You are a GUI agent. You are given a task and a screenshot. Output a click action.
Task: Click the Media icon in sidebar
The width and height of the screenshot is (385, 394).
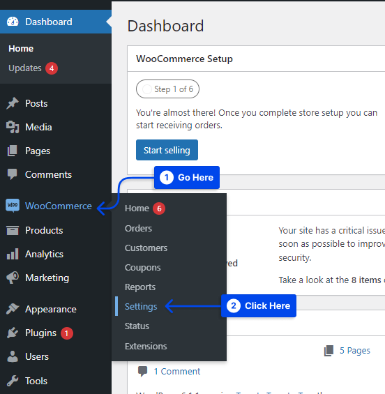click(13, 127)
